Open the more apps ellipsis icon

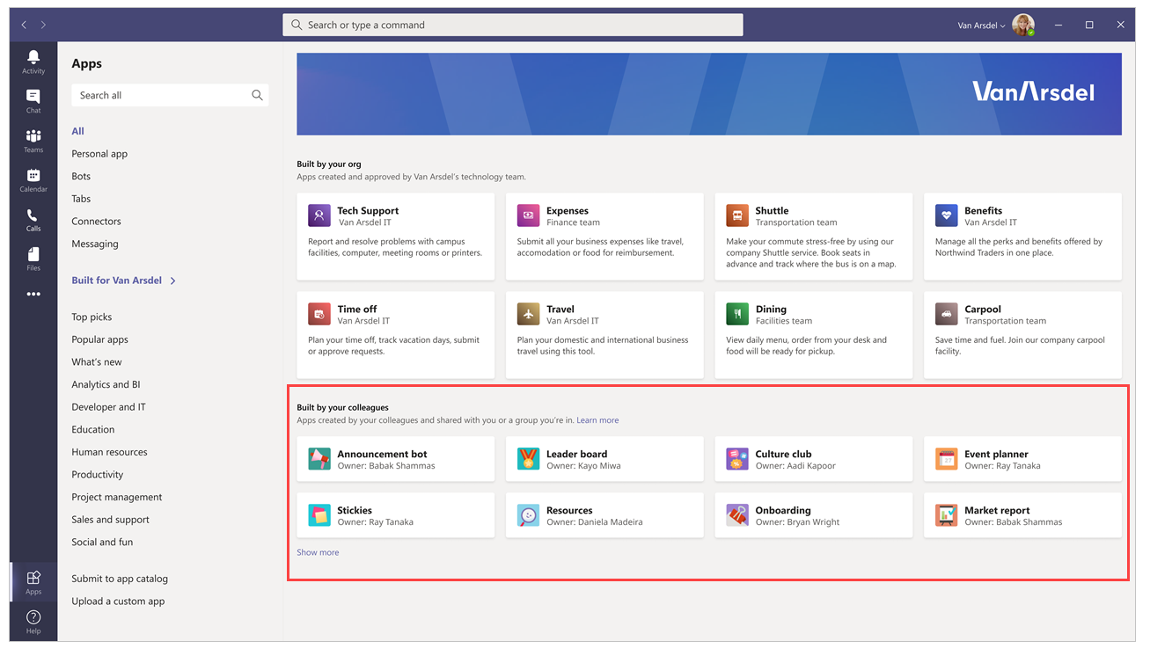pyautogui.click(x=33, y=295)
